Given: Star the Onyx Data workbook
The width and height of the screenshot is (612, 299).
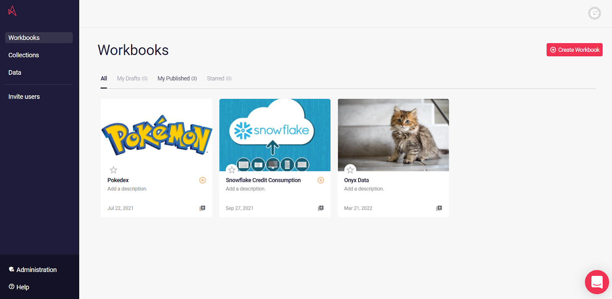Looking at the screenshot, I should tap(350, 170).
